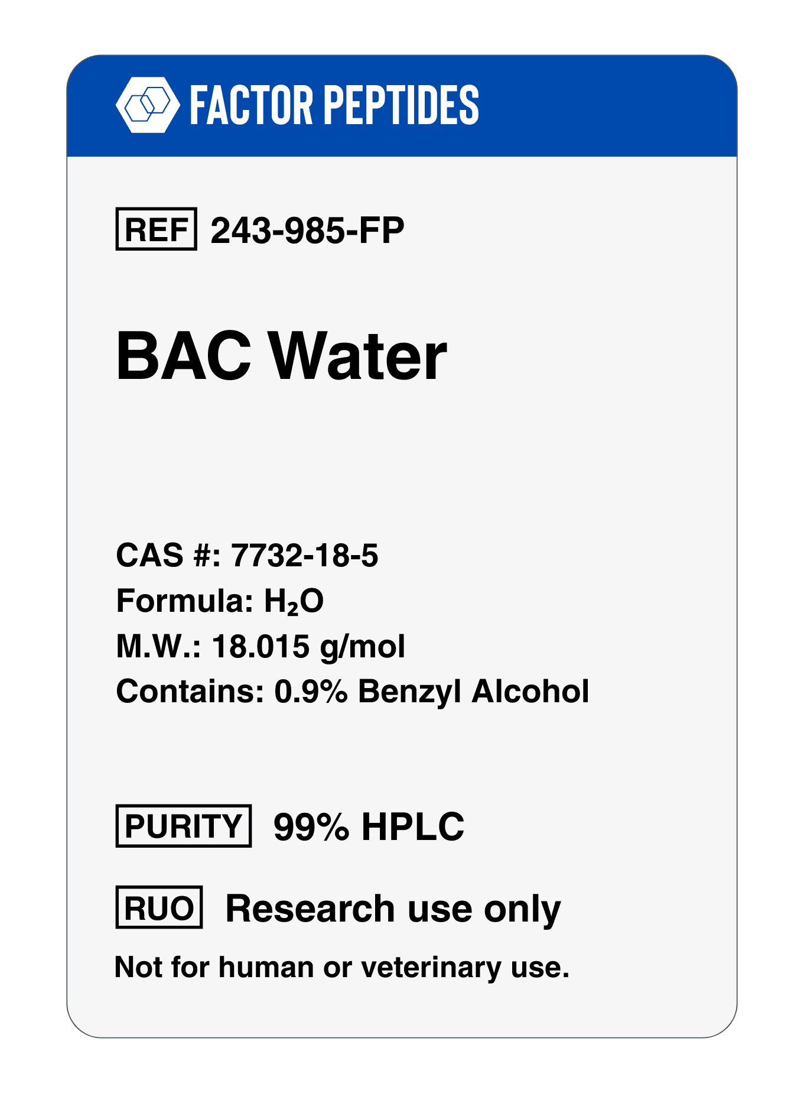Select the 99% HPLC purity value
Image resolution: width=804 pixels, height=1093 pixels.
(369, 826)
